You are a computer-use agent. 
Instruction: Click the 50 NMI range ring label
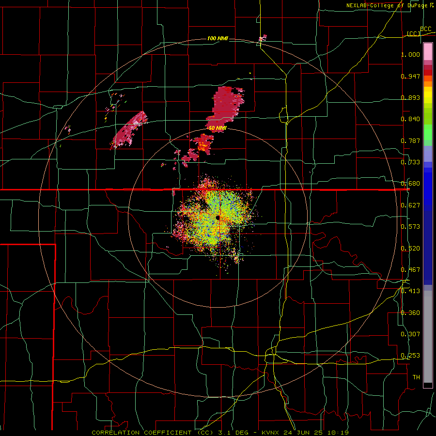218,128
